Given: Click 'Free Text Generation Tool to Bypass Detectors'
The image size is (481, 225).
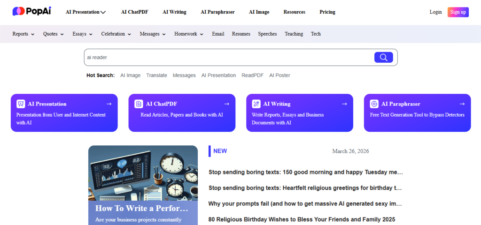Looking at the screenshot, I should [x=417, y=115].
